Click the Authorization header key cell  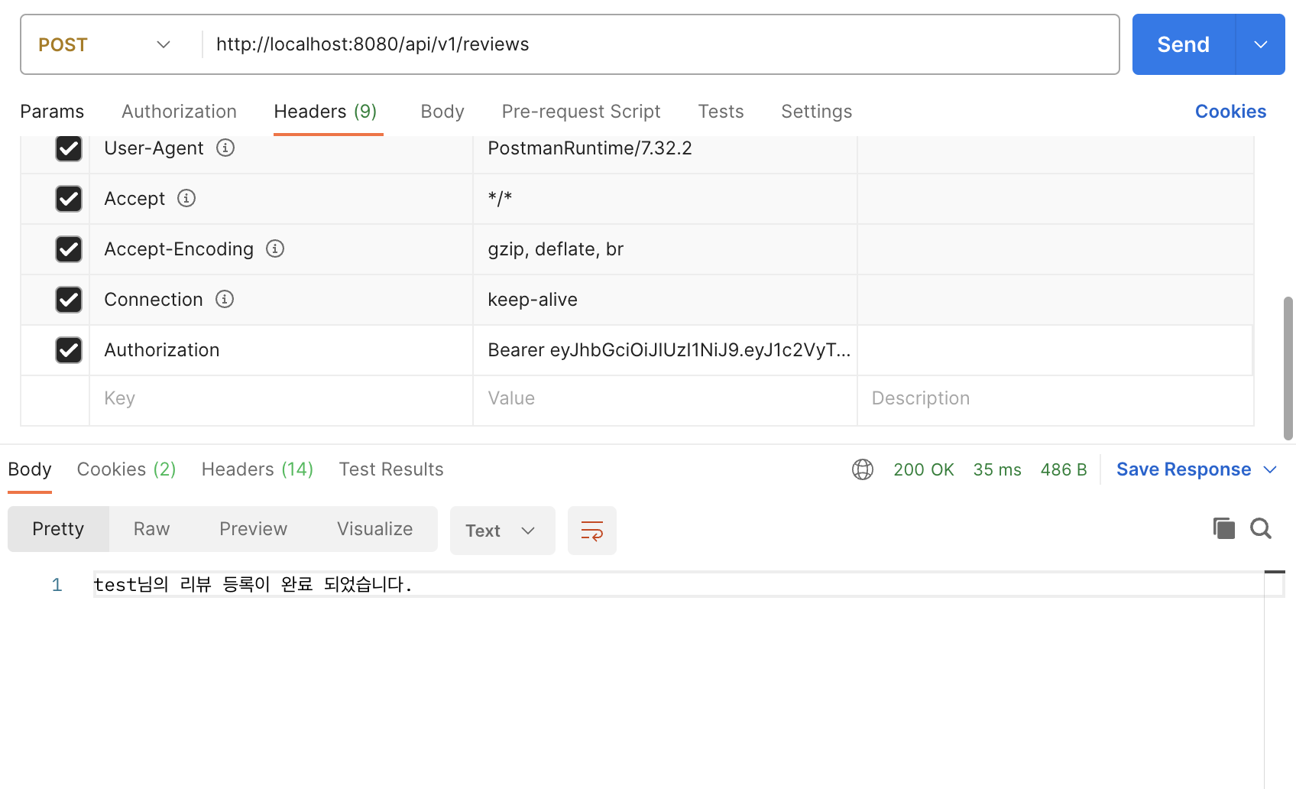coord(281,350)
